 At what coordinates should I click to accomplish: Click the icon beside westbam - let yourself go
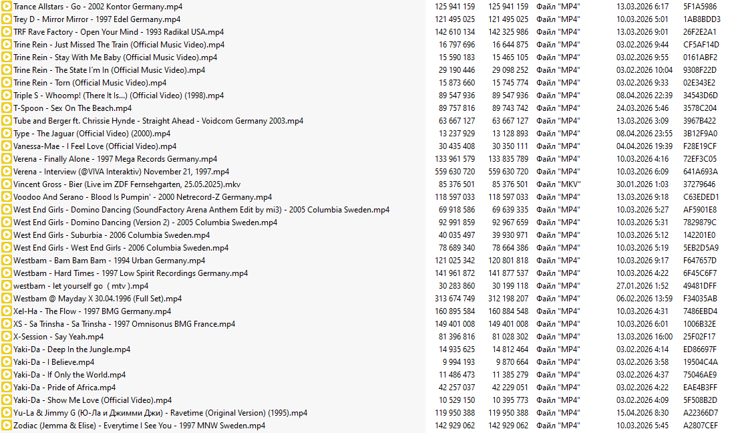click(x=7, y=285)
